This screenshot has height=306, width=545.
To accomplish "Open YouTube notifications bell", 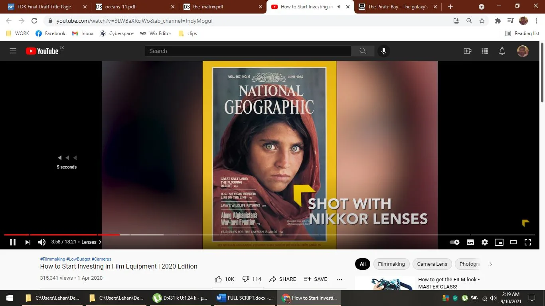I will coord(502,51).
